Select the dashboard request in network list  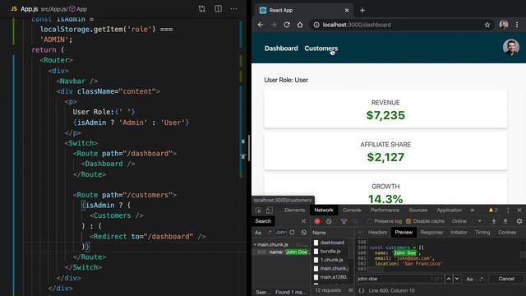pos(332,243)
